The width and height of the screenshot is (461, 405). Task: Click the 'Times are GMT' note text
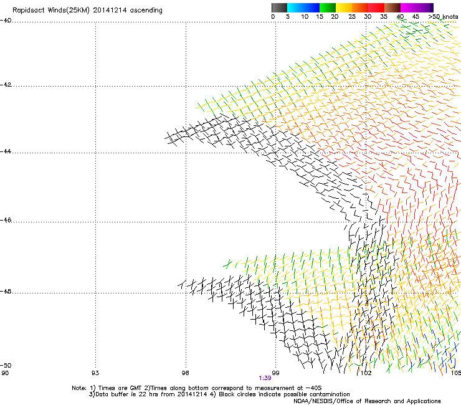click(x=120, y=388)
